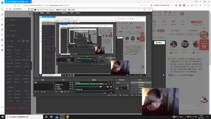Mute desktop audio speaker icon in mixer
Image resolution: width=211 pixels, height=119 pixels.
tap(108, 87)
